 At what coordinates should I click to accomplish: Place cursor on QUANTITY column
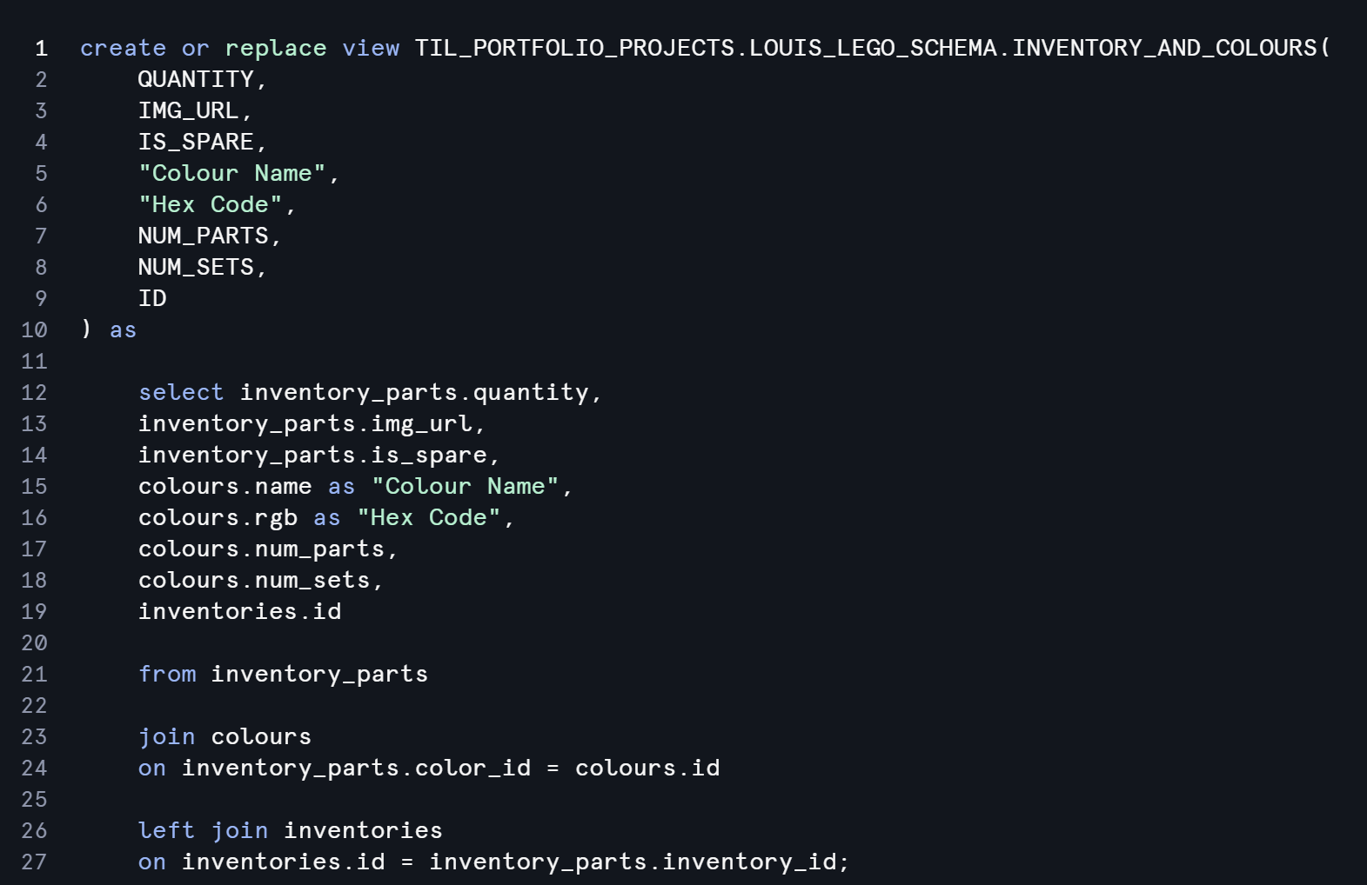click(196, 80)
